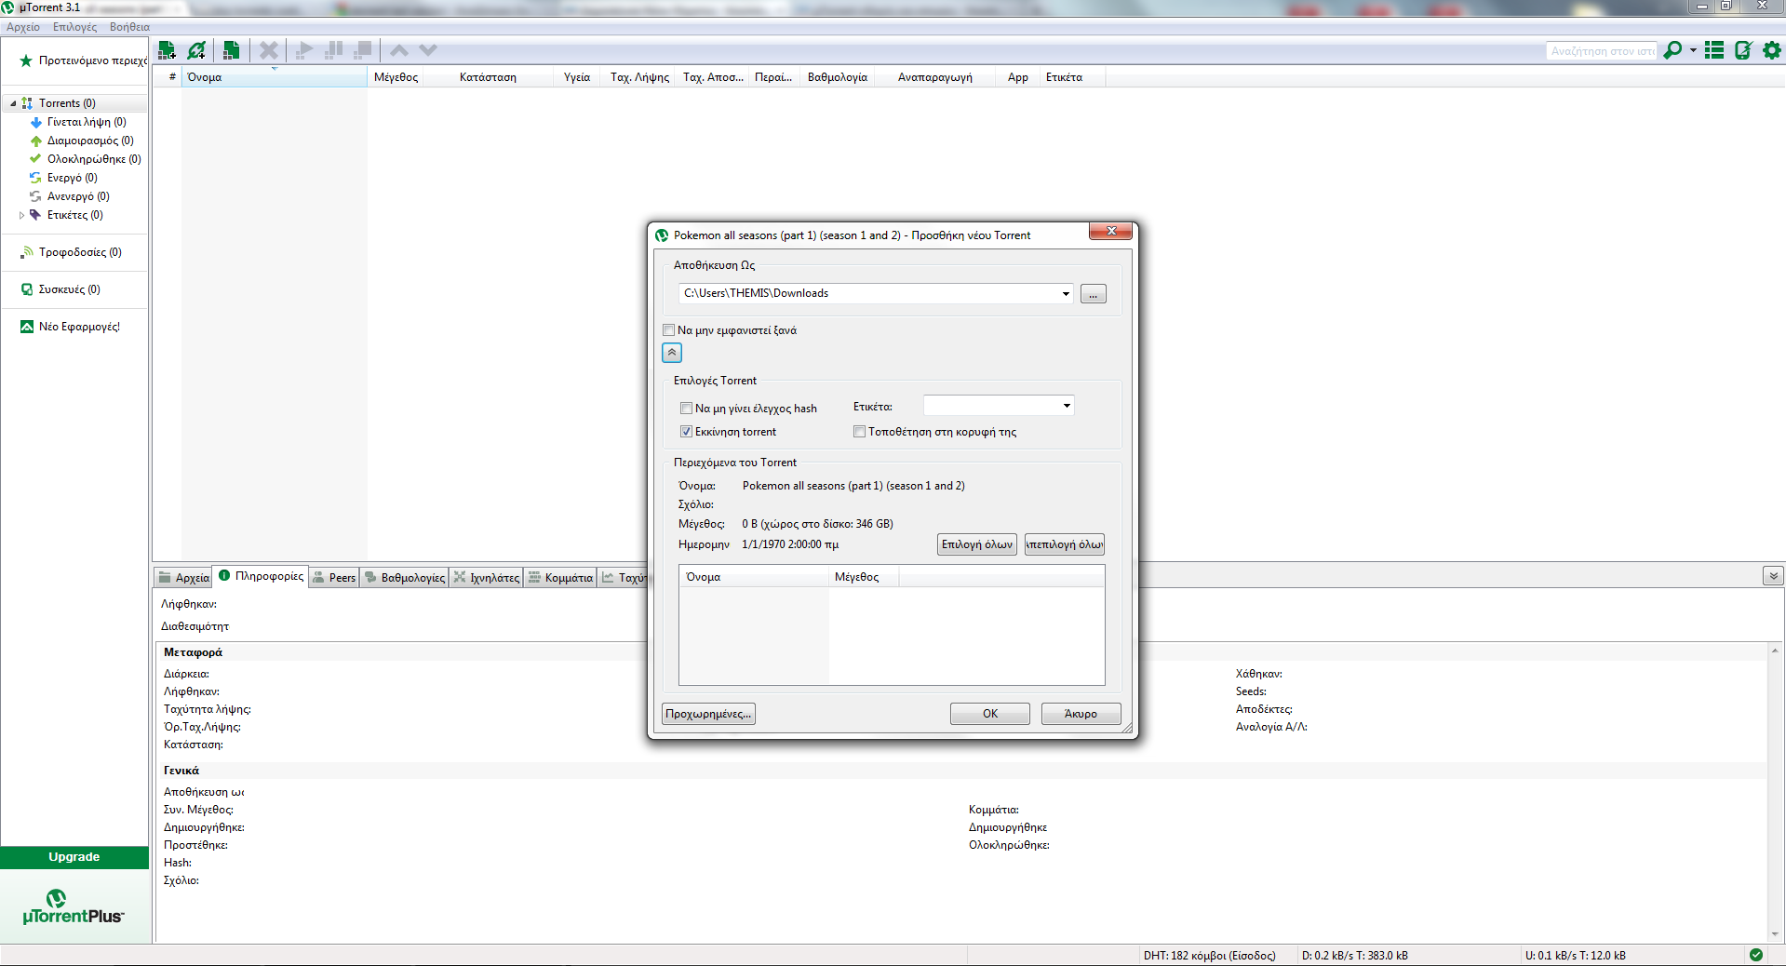Check 'Να μη γίνει έλεγχος hash' checkbox
1786x966 pixels.
(x=687, y=409)
